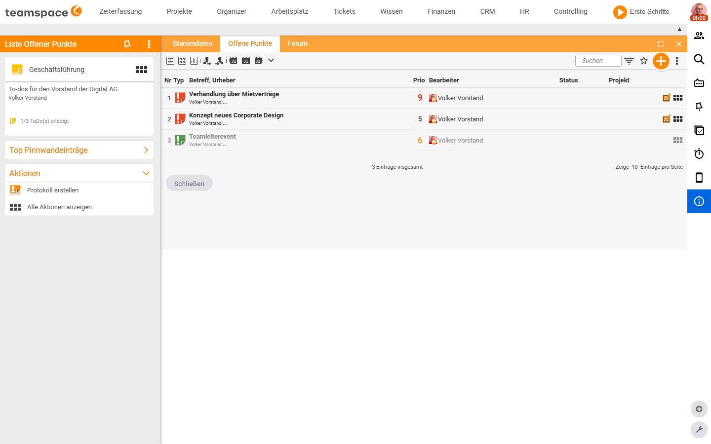Click the middle plain calendar icon
This screenshot has width=711, height=444.
click(x=246, y=61)
